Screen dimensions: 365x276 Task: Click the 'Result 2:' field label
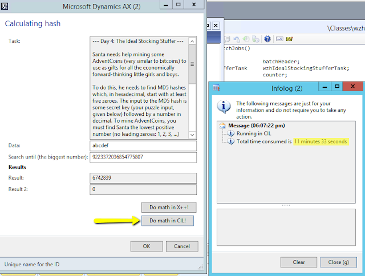pyautogui.click(x=18, y=189)
